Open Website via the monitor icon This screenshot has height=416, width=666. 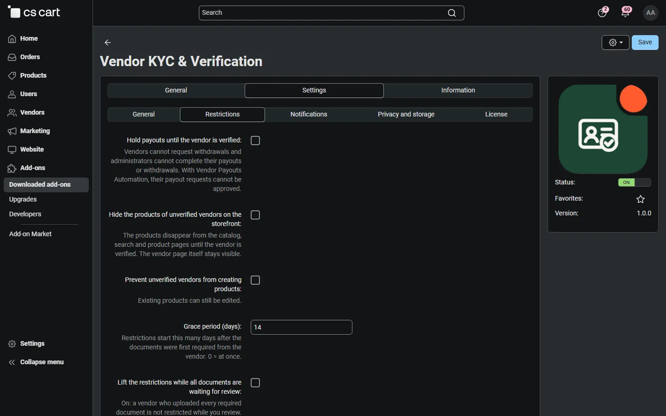[x=12, y=150]
